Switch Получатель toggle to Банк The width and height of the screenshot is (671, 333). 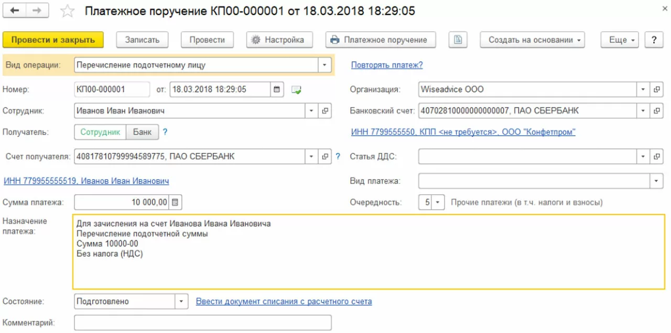142,132
